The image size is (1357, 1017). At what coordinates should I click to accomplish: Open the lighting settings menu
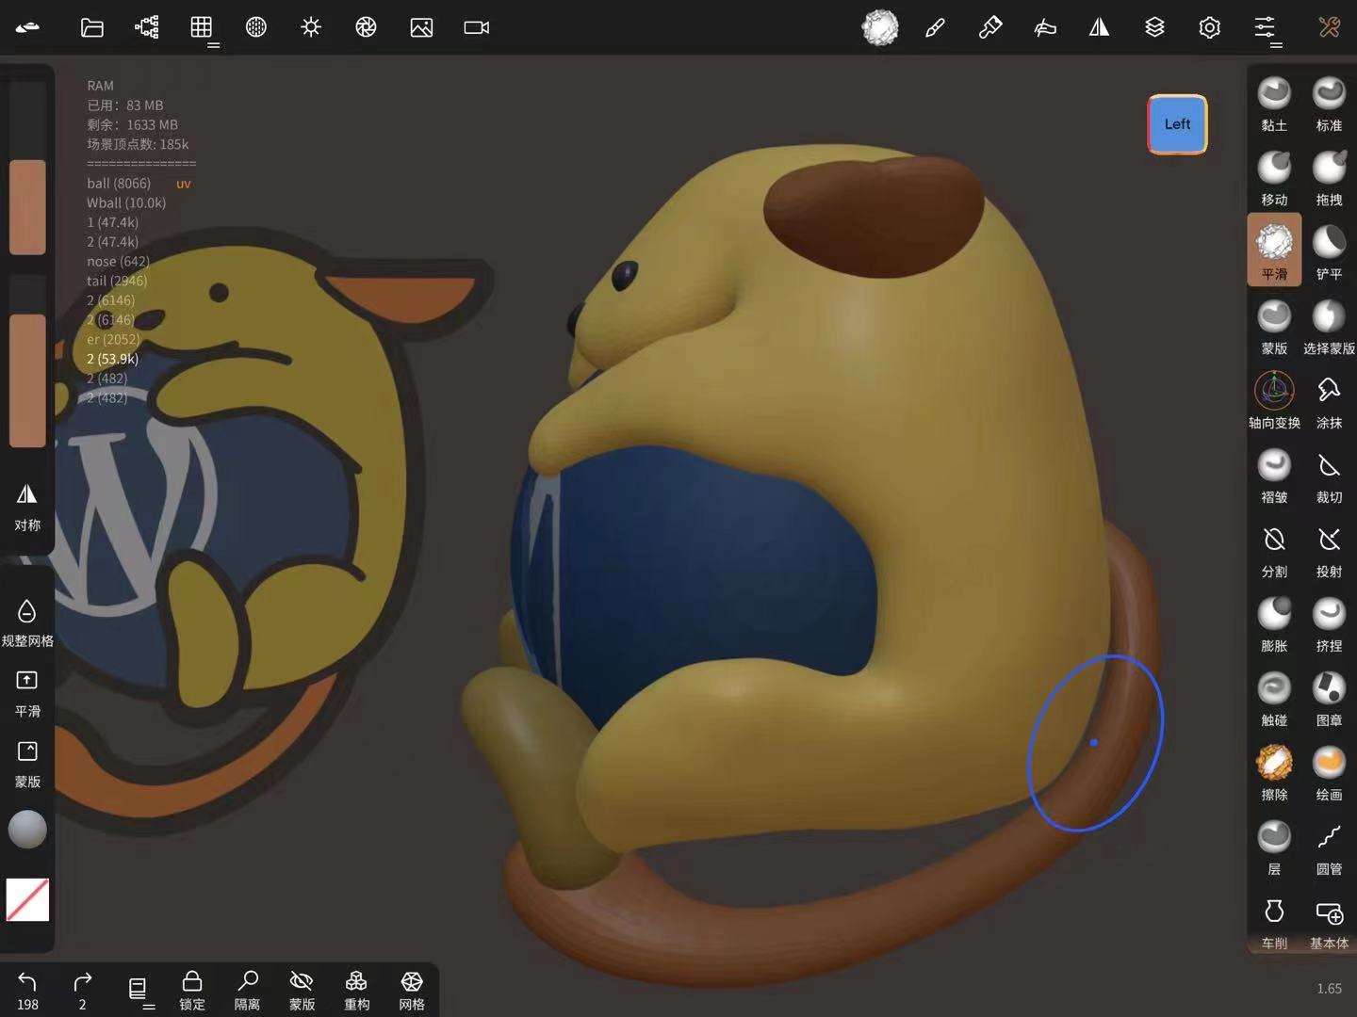pyautogui.click(x=311, y=27)
